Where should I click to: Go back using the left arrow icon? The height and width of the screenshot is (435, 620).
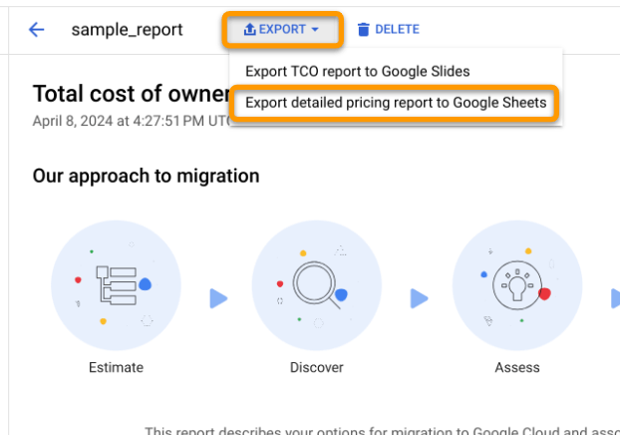click(x=36, y=30)
